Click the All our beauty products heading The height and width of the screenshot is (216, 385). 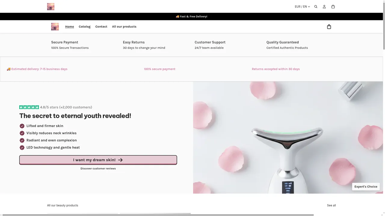63,205
